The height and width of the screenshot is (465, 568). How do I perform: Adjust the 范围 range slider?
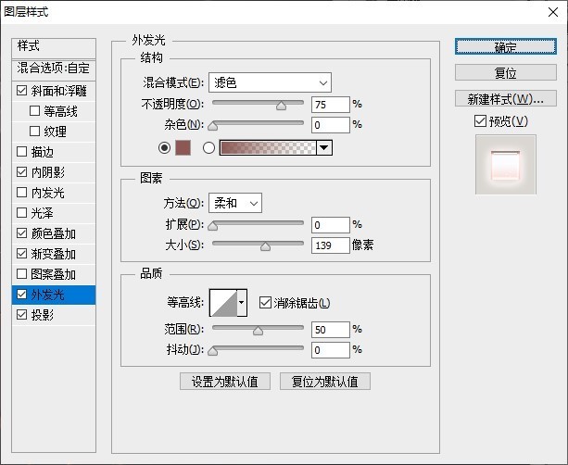click(258, 329)
